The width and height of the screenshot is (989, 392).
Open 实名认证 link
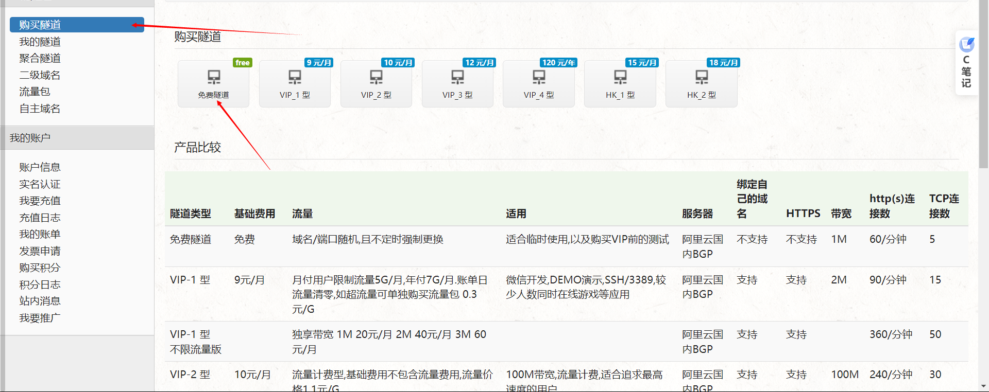(40, 184)
